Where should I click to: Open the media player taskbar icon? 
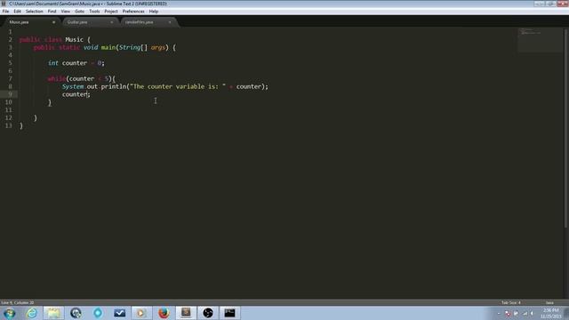(141, 313)
